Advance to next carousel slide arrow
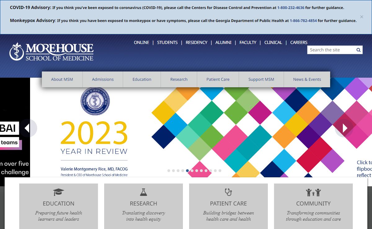This screenshot has height=229, width=372. (344, 128)
